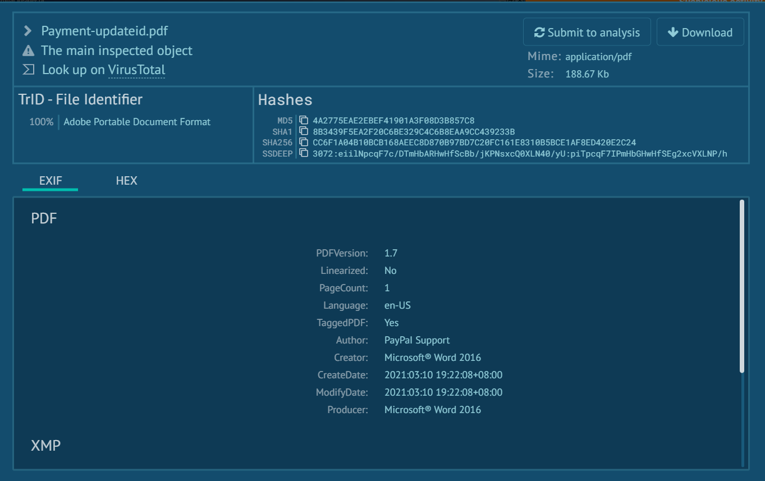Copy the SHA256 hash value
The height and width of the screenshot is (481, 765).
304,143
